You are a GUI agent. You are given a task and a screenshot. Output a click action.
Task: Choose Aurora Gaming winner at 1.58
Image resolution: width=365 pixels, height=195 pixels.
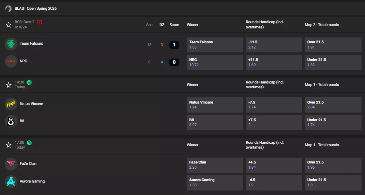pyautogui.click(x=215, y=183)
